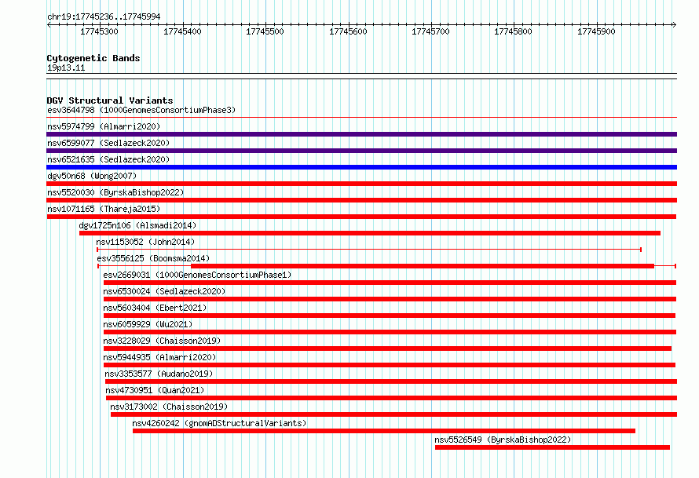Click the nsv5526549 (ByrskaBishop2022) label
The width and height of the screenshot is (699, 478).
(x=503, y=440)
